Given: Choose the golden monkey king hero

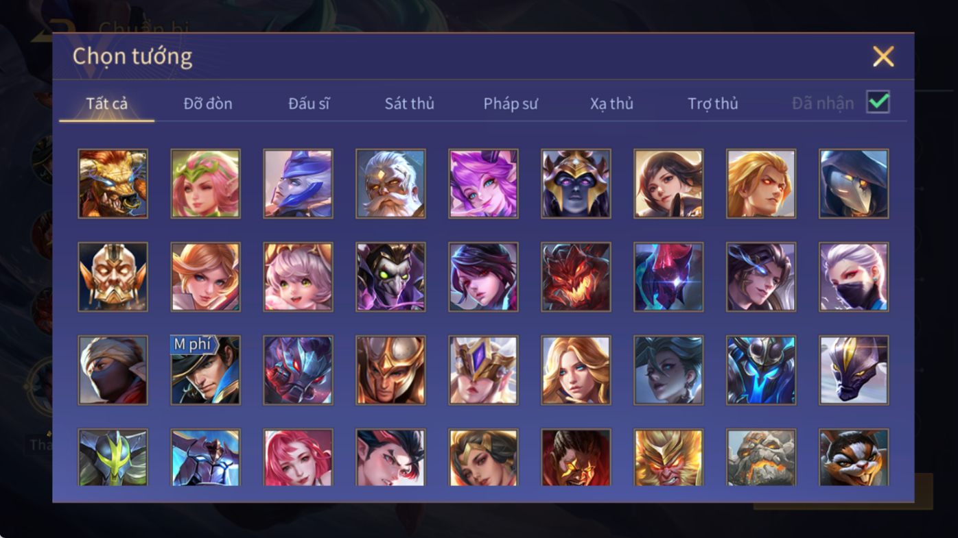Looking at the screenshot, I should point(668,457).
